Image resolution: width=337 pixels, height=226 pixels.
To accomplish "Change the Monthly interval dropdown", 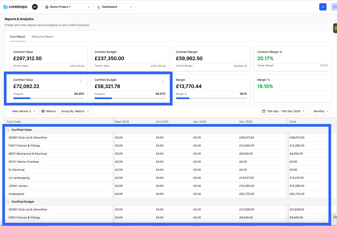I will (321, 111).
